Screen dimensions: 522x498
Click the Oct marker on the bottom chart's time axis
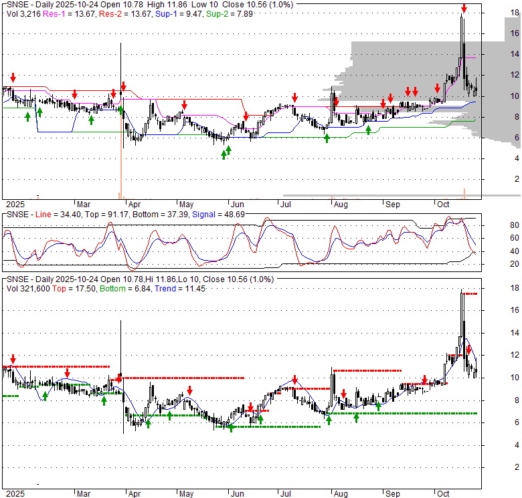(443, 494)
